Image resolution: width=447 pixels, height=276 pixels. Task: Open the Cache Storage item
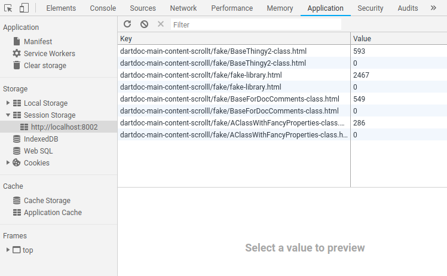click(42, 201)
